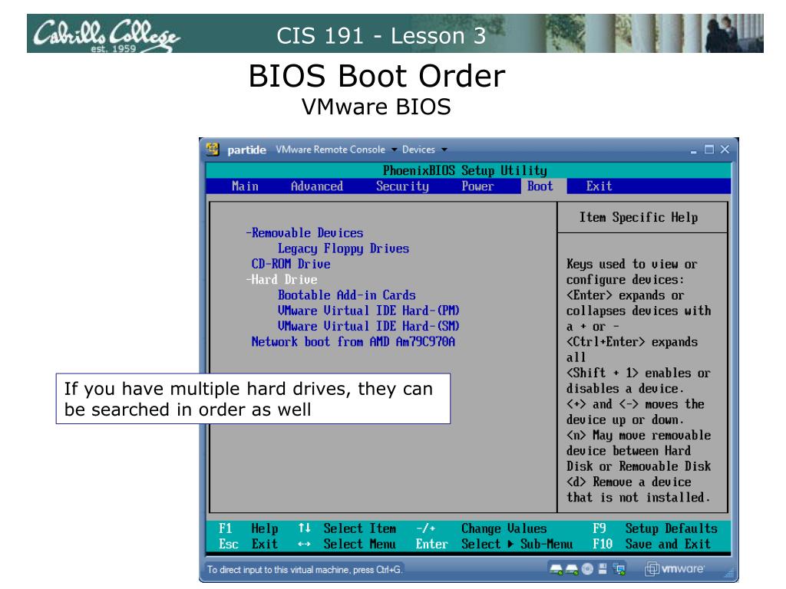Click the second hard disk status icon
The image size is (786, 589).
(572, 569)
